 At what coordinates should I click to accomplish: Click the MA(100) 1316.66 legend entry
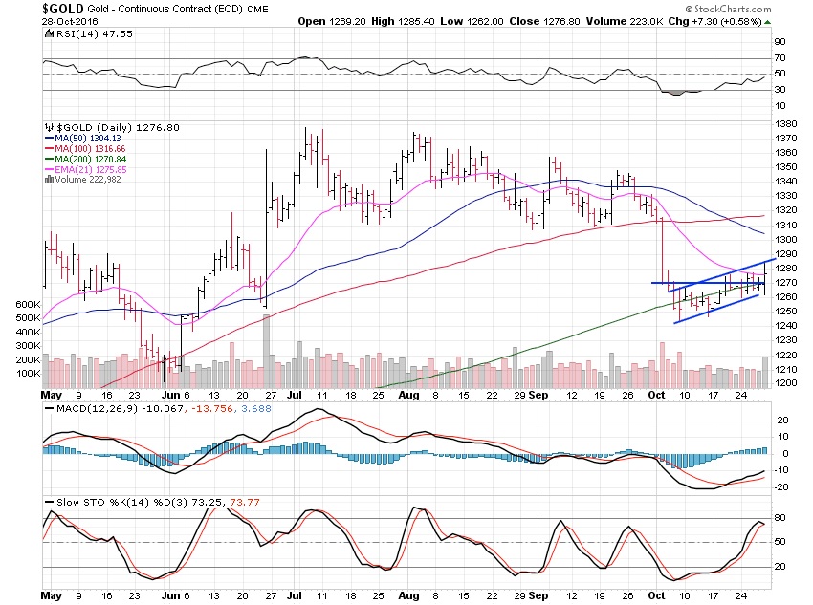pos(85,149)
